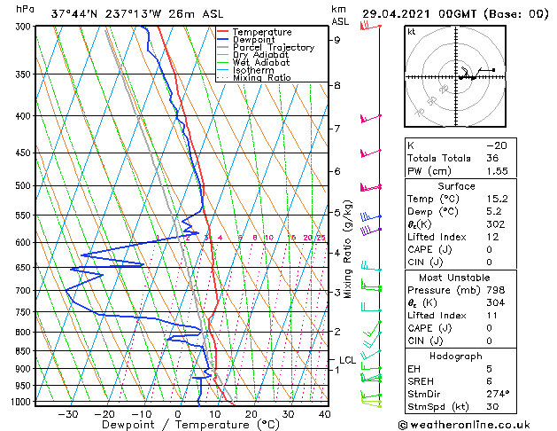Click the surface Lifted Index value 12
The image size is (557, 431).
492,237
